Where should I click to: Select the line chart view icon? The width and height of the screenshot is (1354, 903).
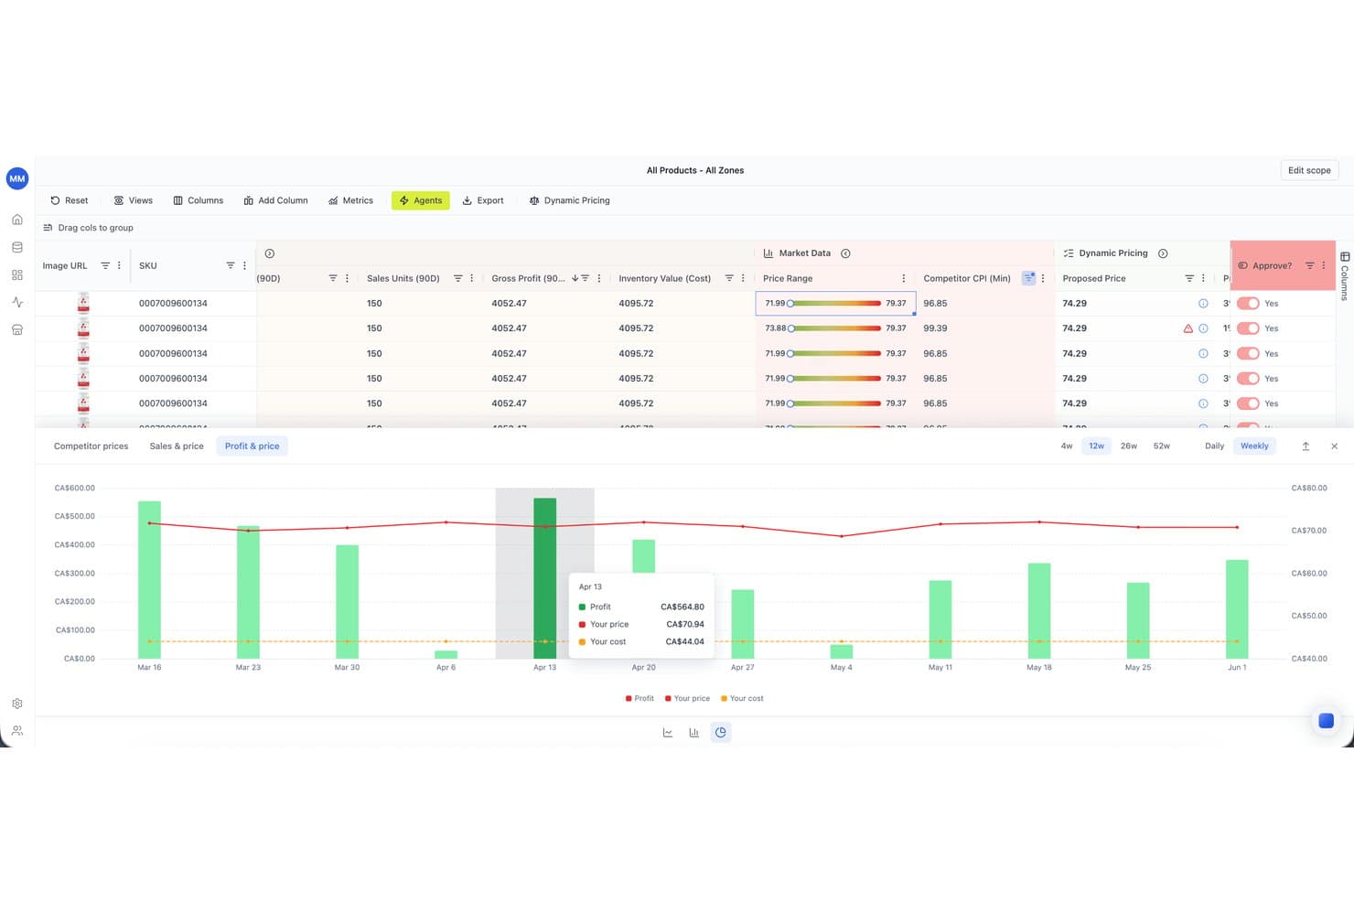click(x=668, y=732)
